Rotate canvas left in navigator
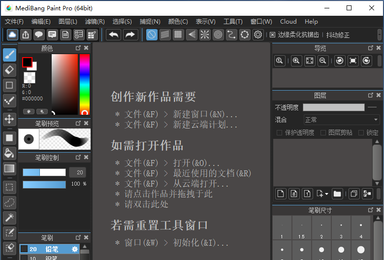 tap(340, 61)
